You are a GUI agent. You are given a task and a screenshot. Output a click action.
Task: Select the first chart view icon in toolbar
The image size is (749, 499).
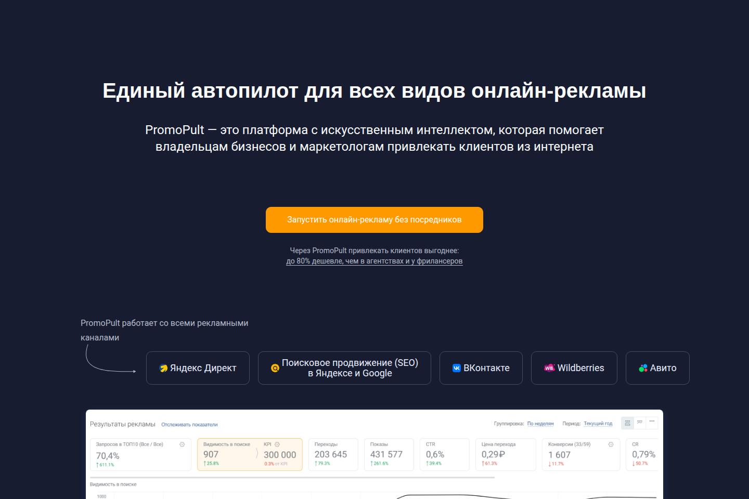click(627, 423)
